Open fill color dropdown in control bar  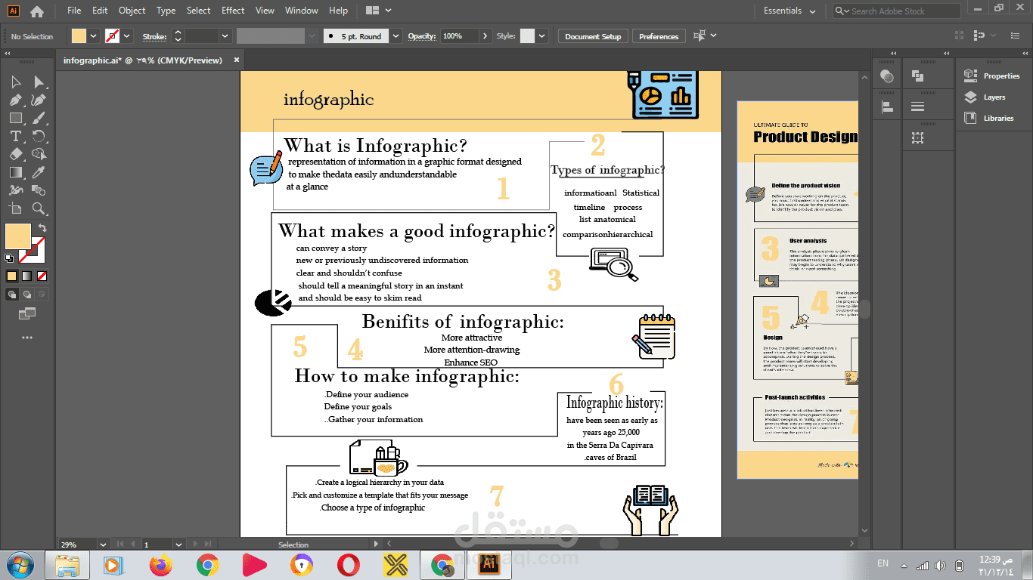coord(94,36)
